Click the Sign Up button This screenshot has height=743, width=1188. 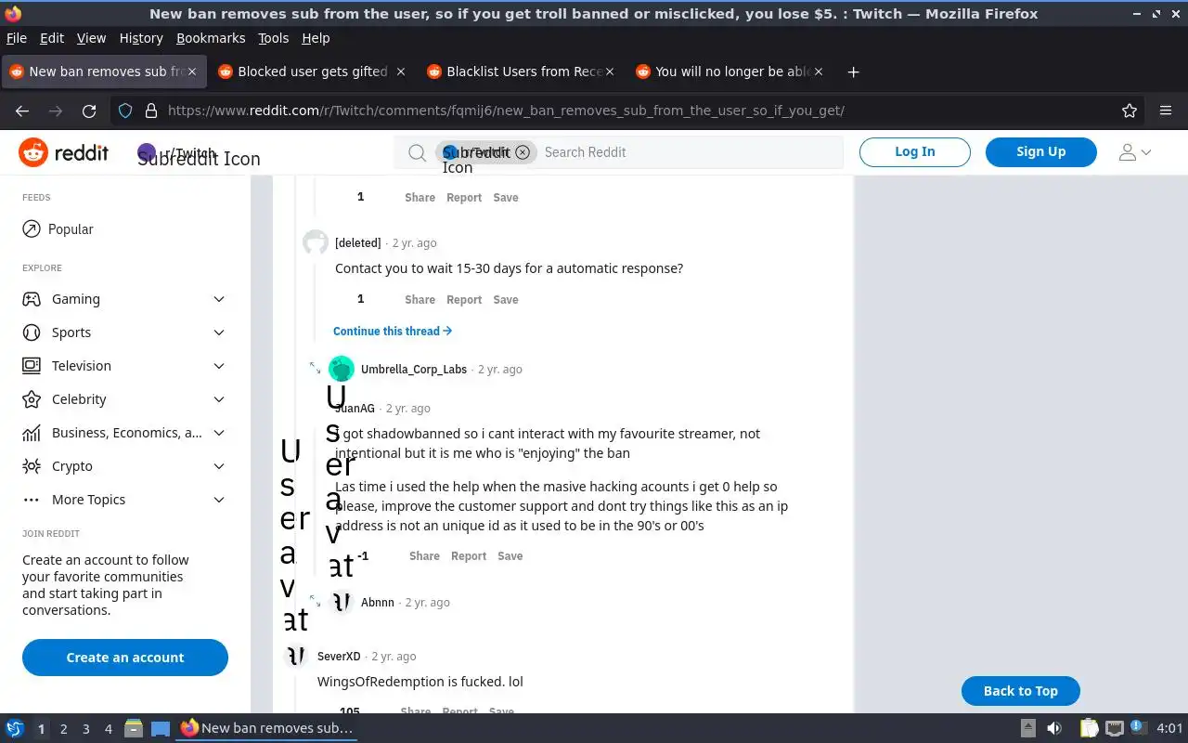pyautogui.click(x=1040, y=151)
